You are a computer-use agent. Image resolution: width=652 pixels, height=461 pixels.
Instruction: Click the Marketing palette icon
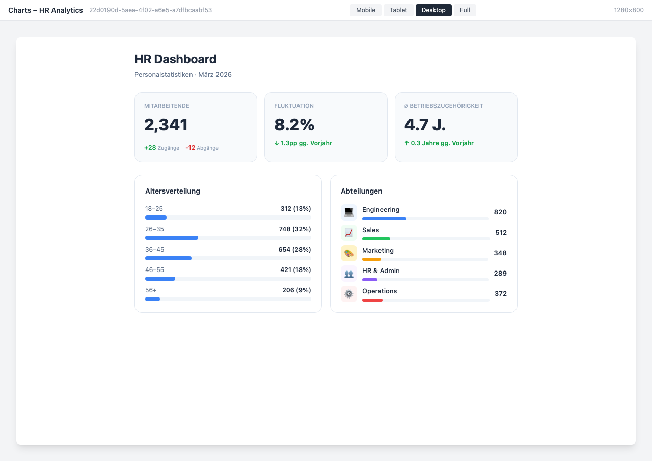pos(349,253)
